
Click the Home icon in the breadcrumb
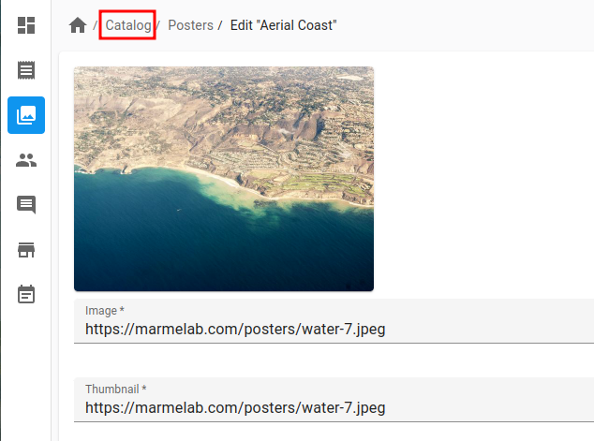coord(78,25)
